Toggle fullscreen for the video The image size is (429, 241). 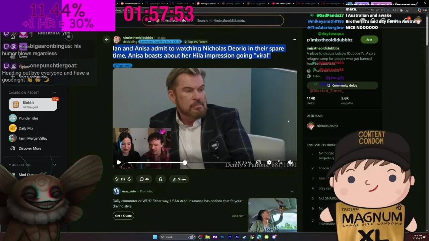tap(280, 162)
